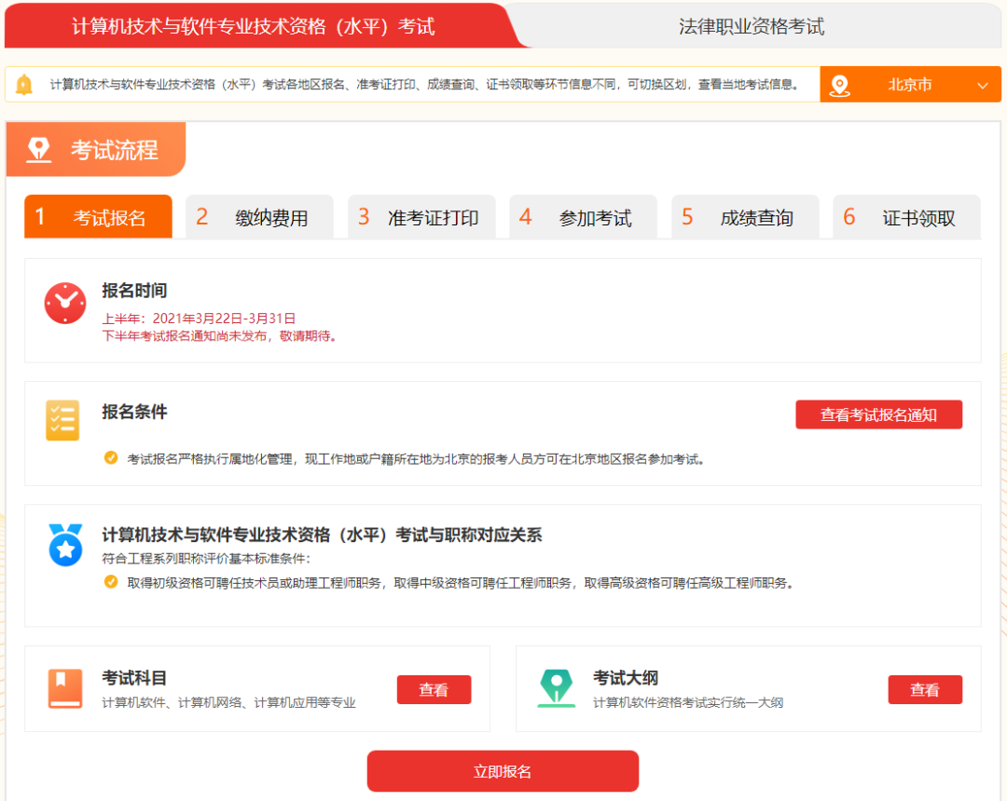Open step 3 准考证打印 tab
1007x801 pixels.
(x=421, y=218)
